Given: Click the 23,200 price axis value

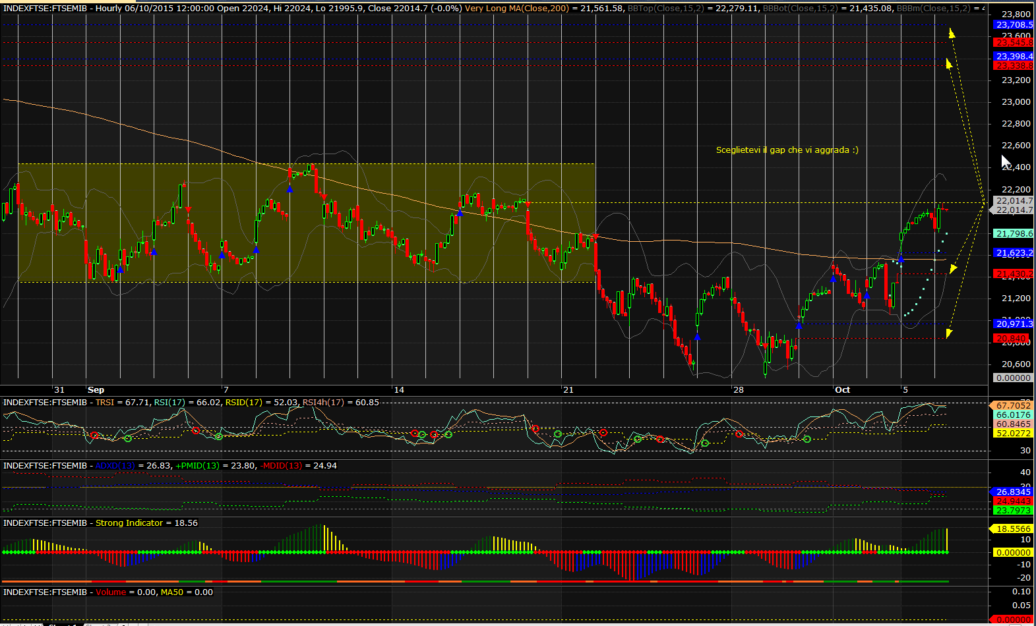Looking at the screenshot, I should point(1016,80).
